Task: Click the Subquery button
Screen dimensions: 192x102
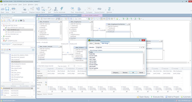Action: 116,72
